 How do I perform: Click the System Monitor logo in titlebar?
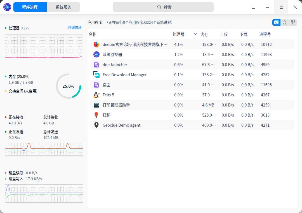click(x=7, y=7)
